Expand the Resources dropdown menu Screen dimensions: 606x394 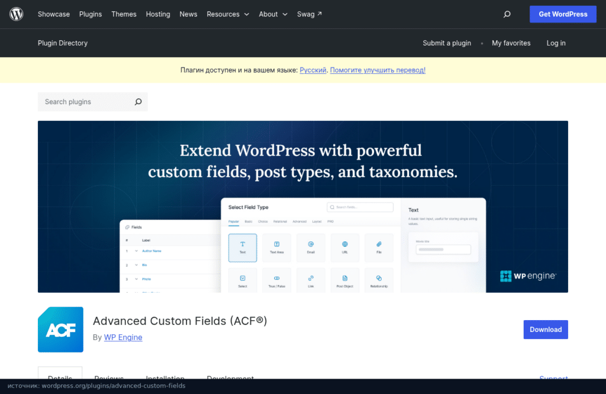coord(228,14)
